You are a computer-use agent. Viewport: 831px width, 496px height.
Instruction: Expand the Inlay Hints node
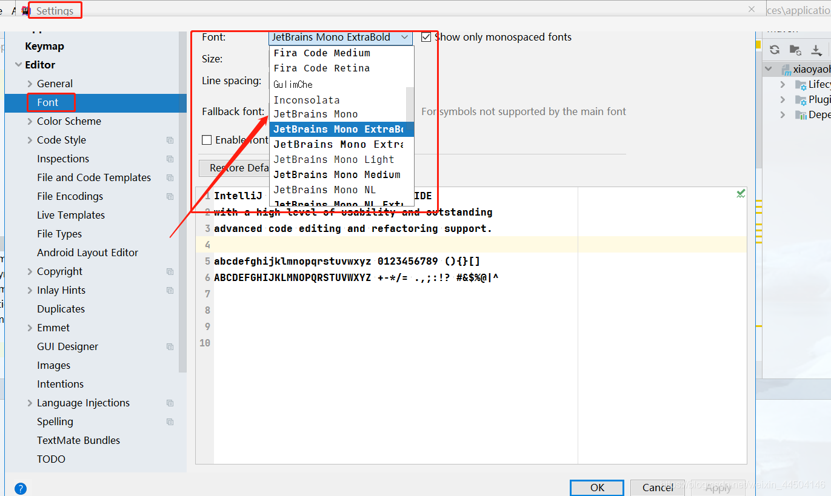(x=30, y=290)
